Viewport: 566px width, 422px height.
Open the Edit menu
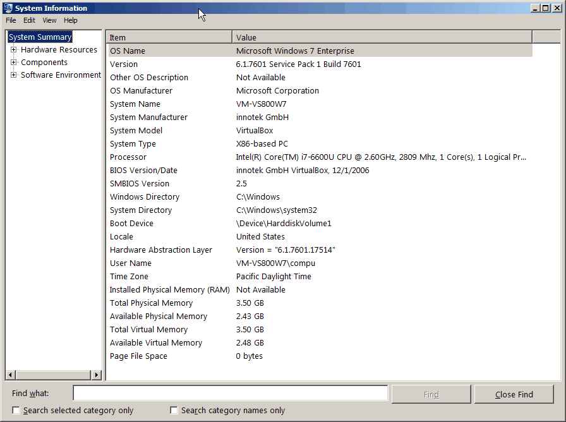point(29,20)
